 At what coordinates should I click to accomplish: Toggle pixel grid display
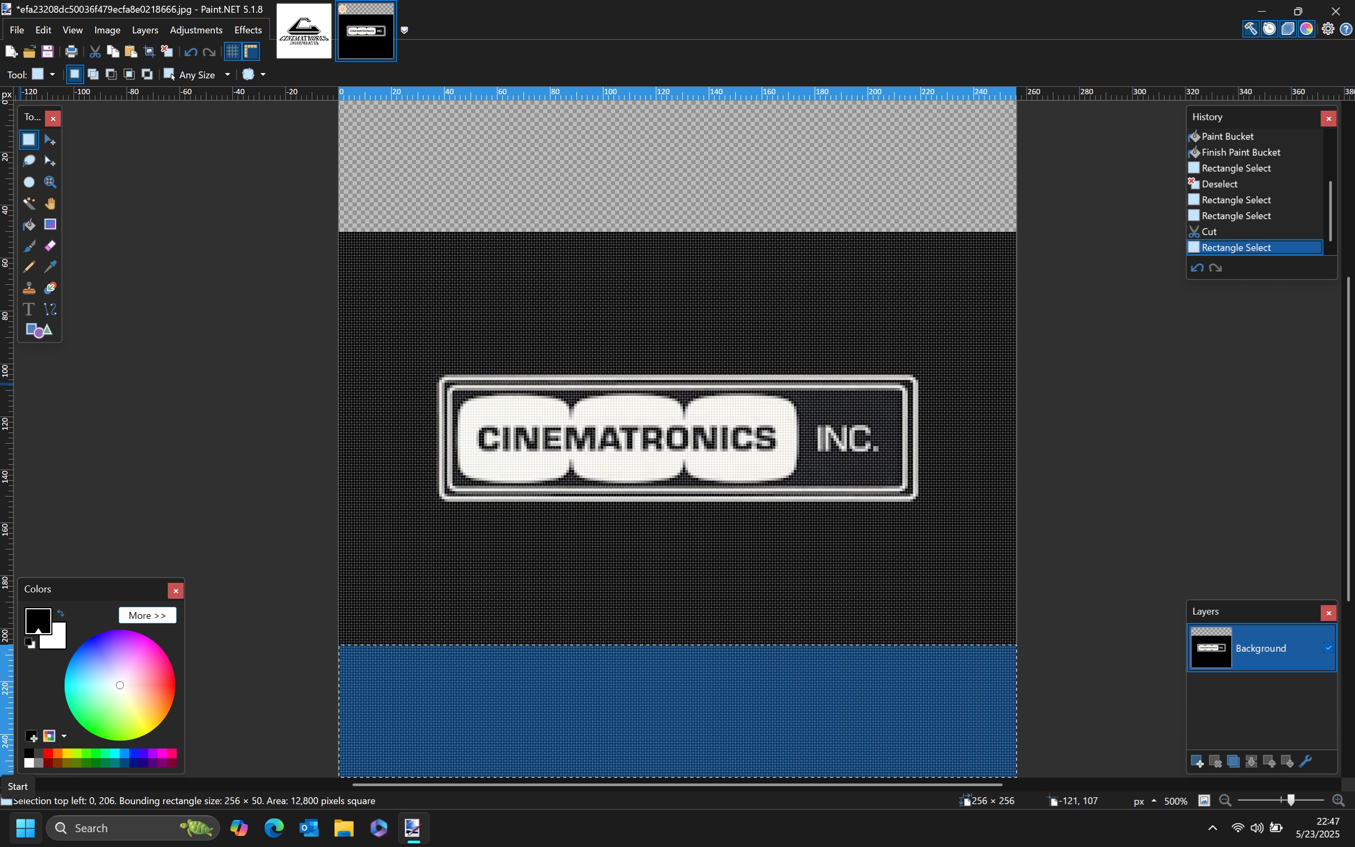click(232, 51)
